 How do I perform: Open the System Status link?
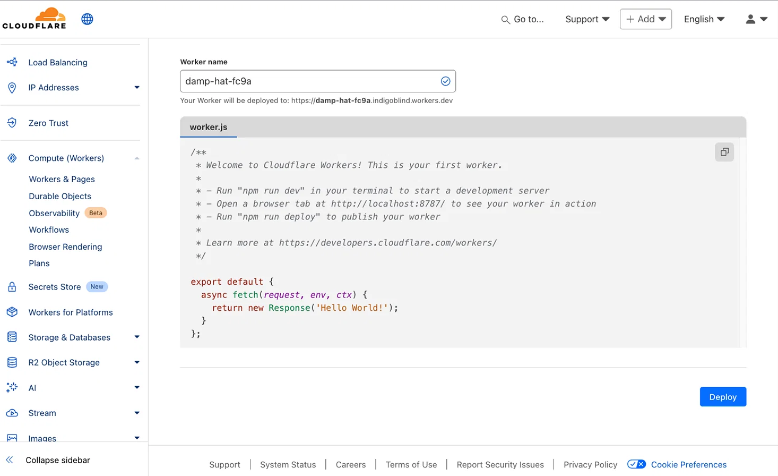[288, 464]
